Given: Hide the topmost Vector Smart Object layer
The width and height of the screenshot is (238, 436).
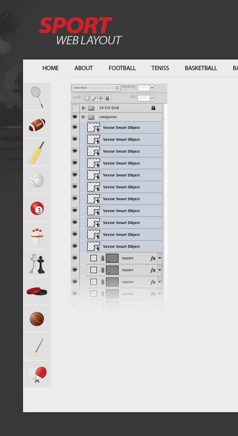Looking at the screenshot, I should [75, 127].
